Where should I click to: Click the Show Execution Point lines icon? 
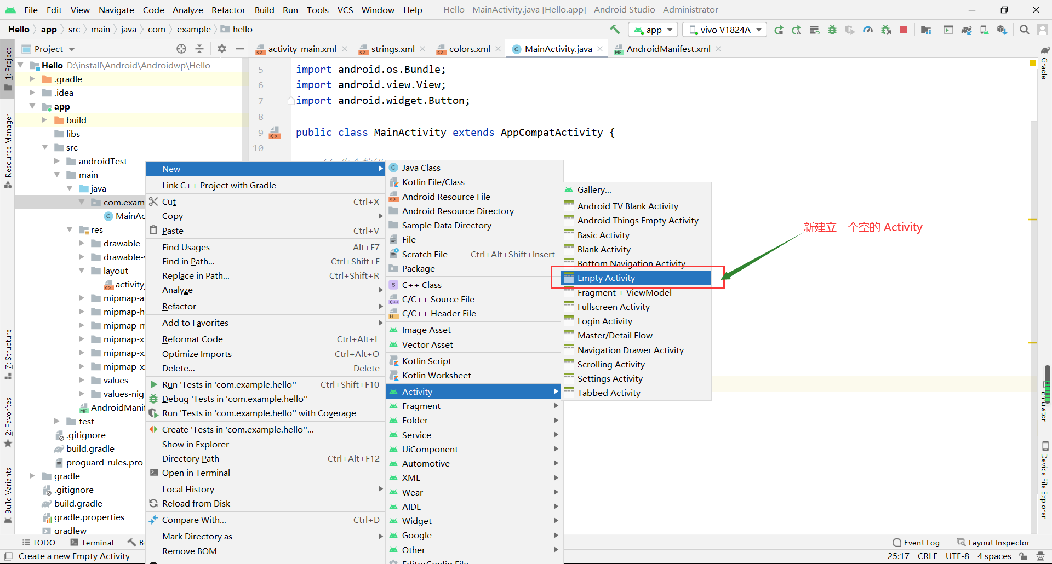814,30
